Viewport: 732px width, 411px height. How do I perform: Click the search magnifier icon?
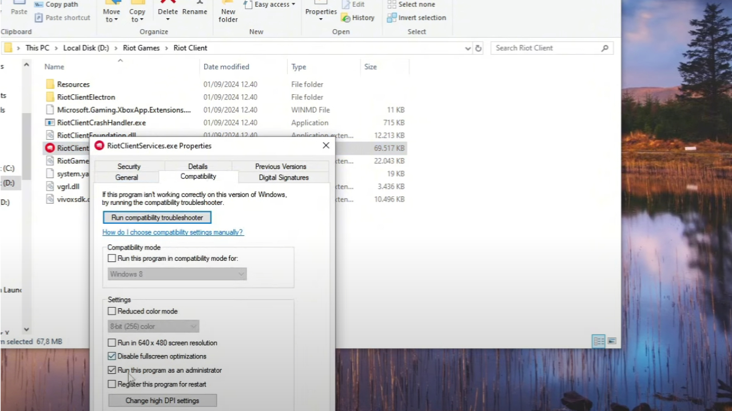point(604,48)
